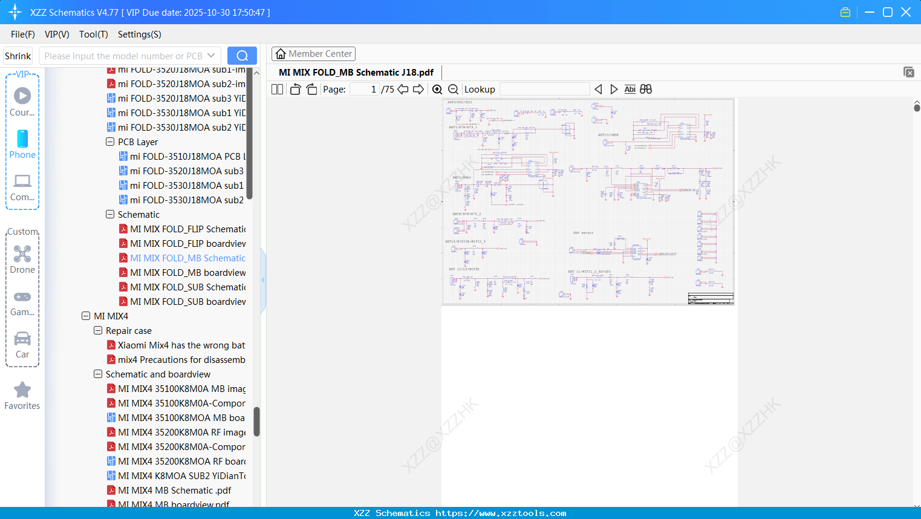Go to the previous page arrow
Screen dimensions: 921x519
pos(403,90)
